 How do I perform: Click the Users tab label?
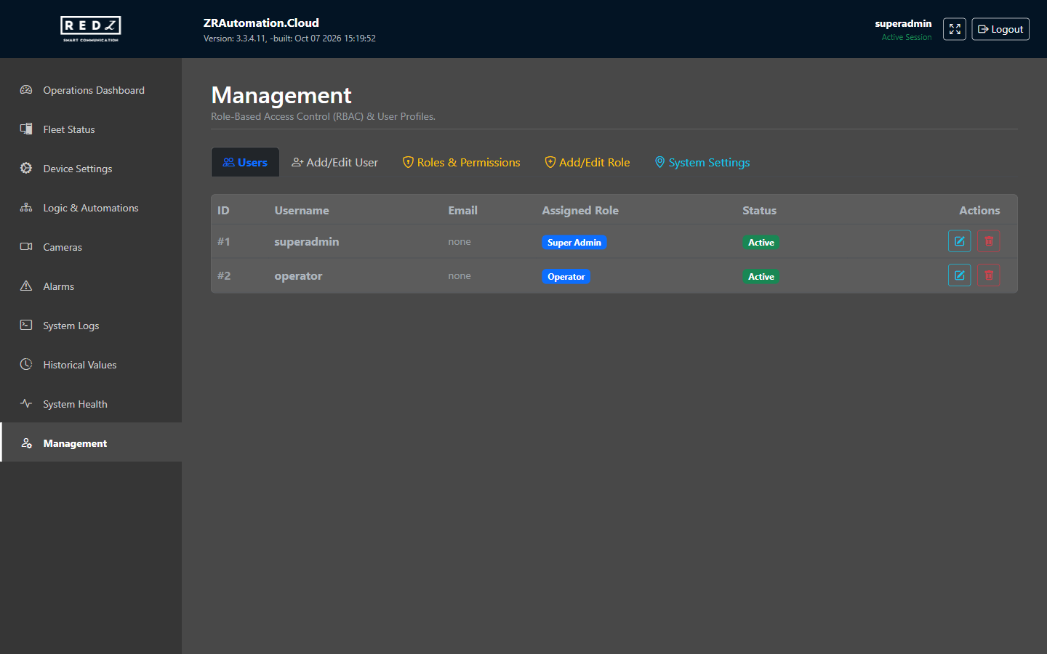252,163
